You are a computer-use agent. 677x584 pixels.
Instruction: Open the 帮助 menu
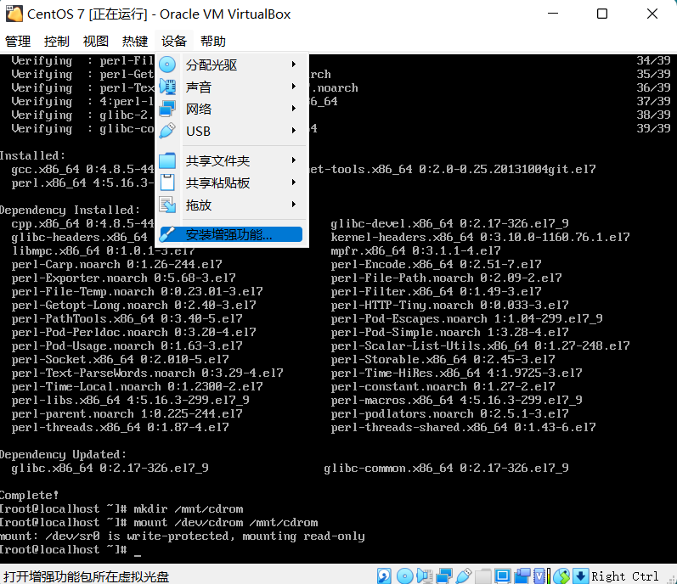click(x=213, y=42)
